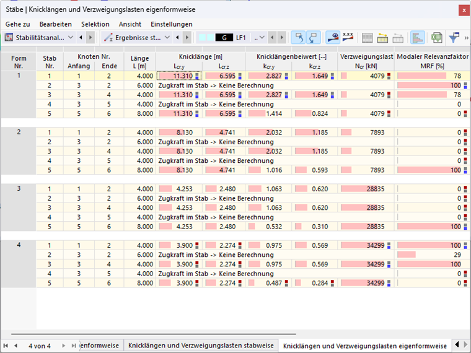Click the yellow table row settings icon
The height and width of the screenshot is (353, 471).
(382, 38)
